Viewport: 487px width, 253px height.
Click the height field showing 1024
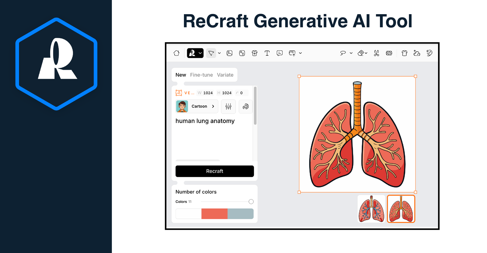[224, 93]
